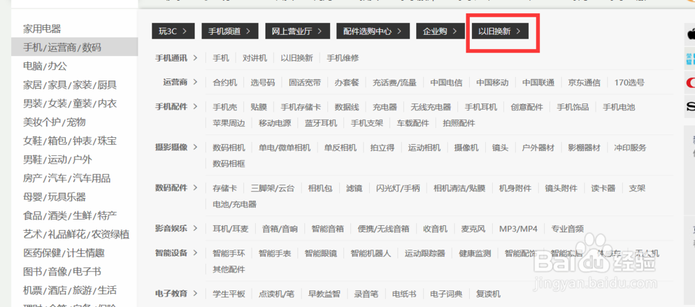Select 美妆个护/宠物 category
Viewport: 695px width, 307px height.
click(54, 122)
